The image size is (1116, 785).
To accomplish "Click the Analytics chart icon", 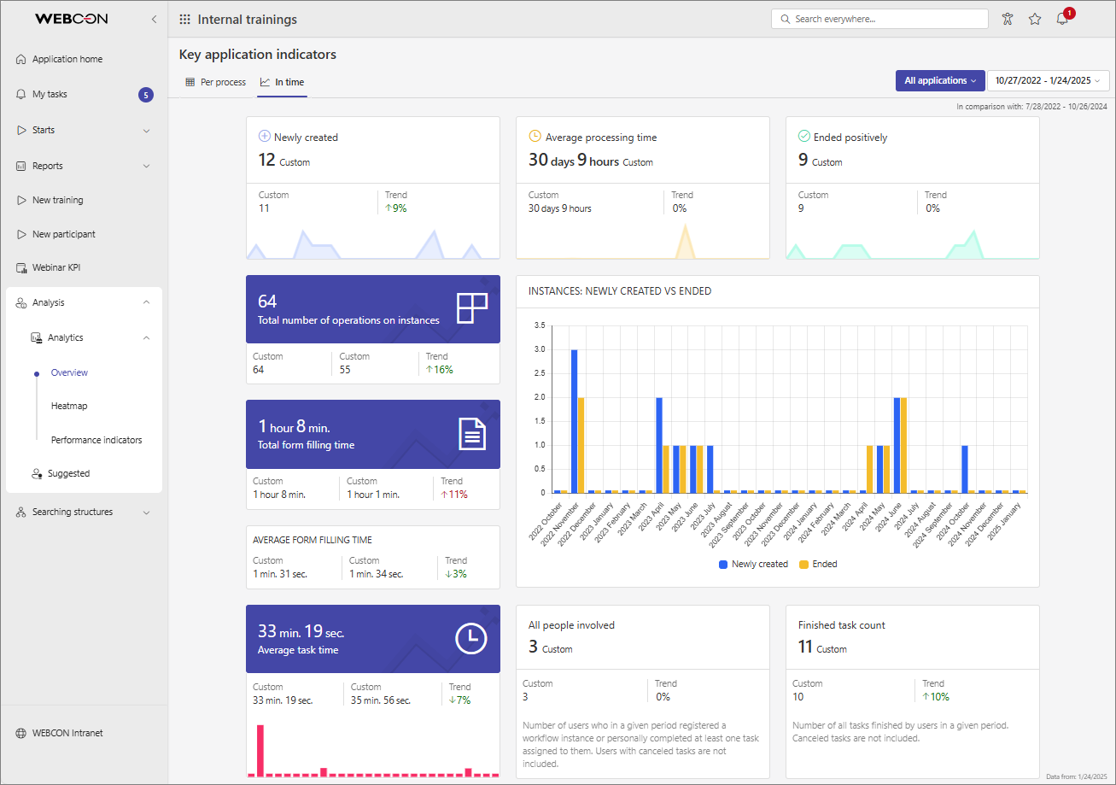I will 37,337.
